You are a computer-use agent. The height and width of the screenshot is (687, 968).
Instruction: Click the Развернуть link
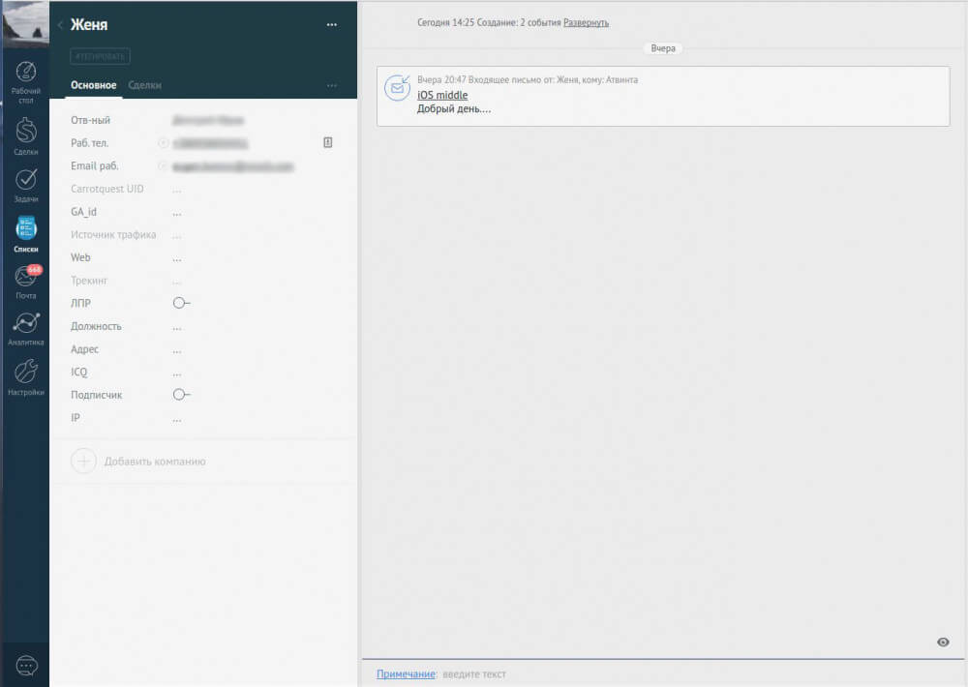pos(586,23)
